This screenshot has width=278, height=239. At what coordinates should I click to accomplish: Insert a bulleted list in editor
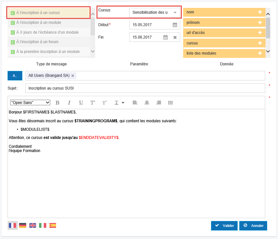tap(170, 103)
